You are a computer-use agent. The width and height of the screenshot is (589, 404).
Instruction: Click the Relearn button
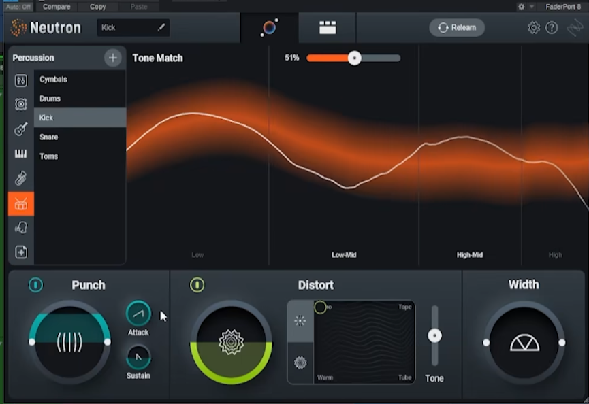(457, 27)
